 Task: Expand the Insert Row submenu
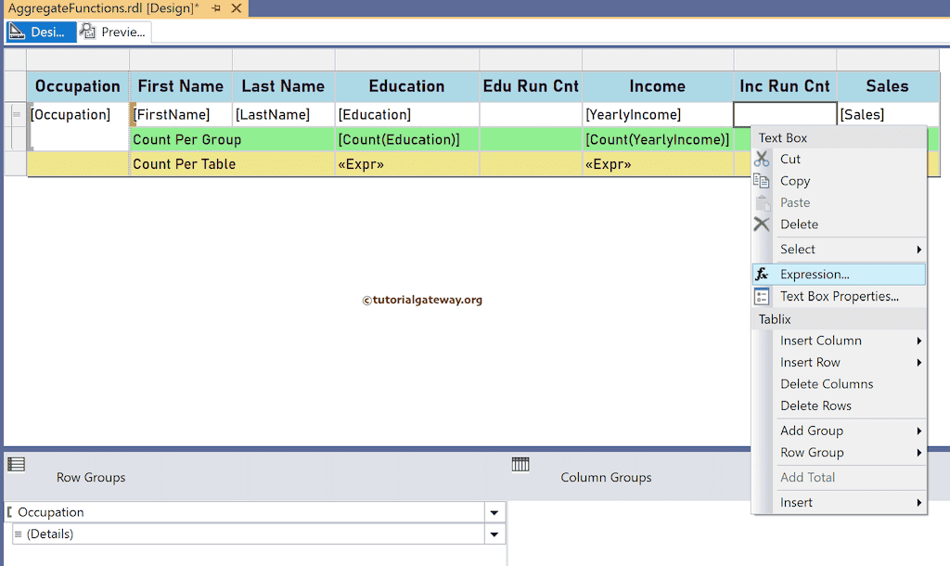(839, 363)
